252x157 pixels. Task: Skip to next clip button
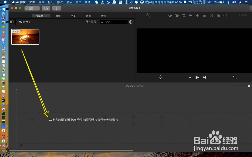[x=204, y=77]
